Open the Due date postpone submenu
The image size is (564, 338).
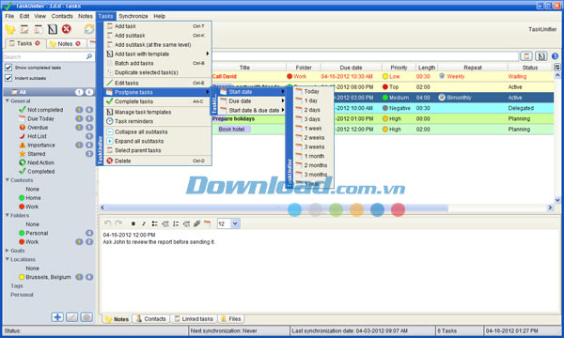252,101
